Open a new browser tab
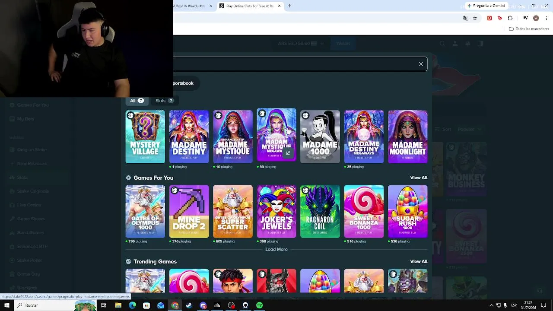This screenshot has width=553, height=311. pyautogui.click(x=290, y=6)
